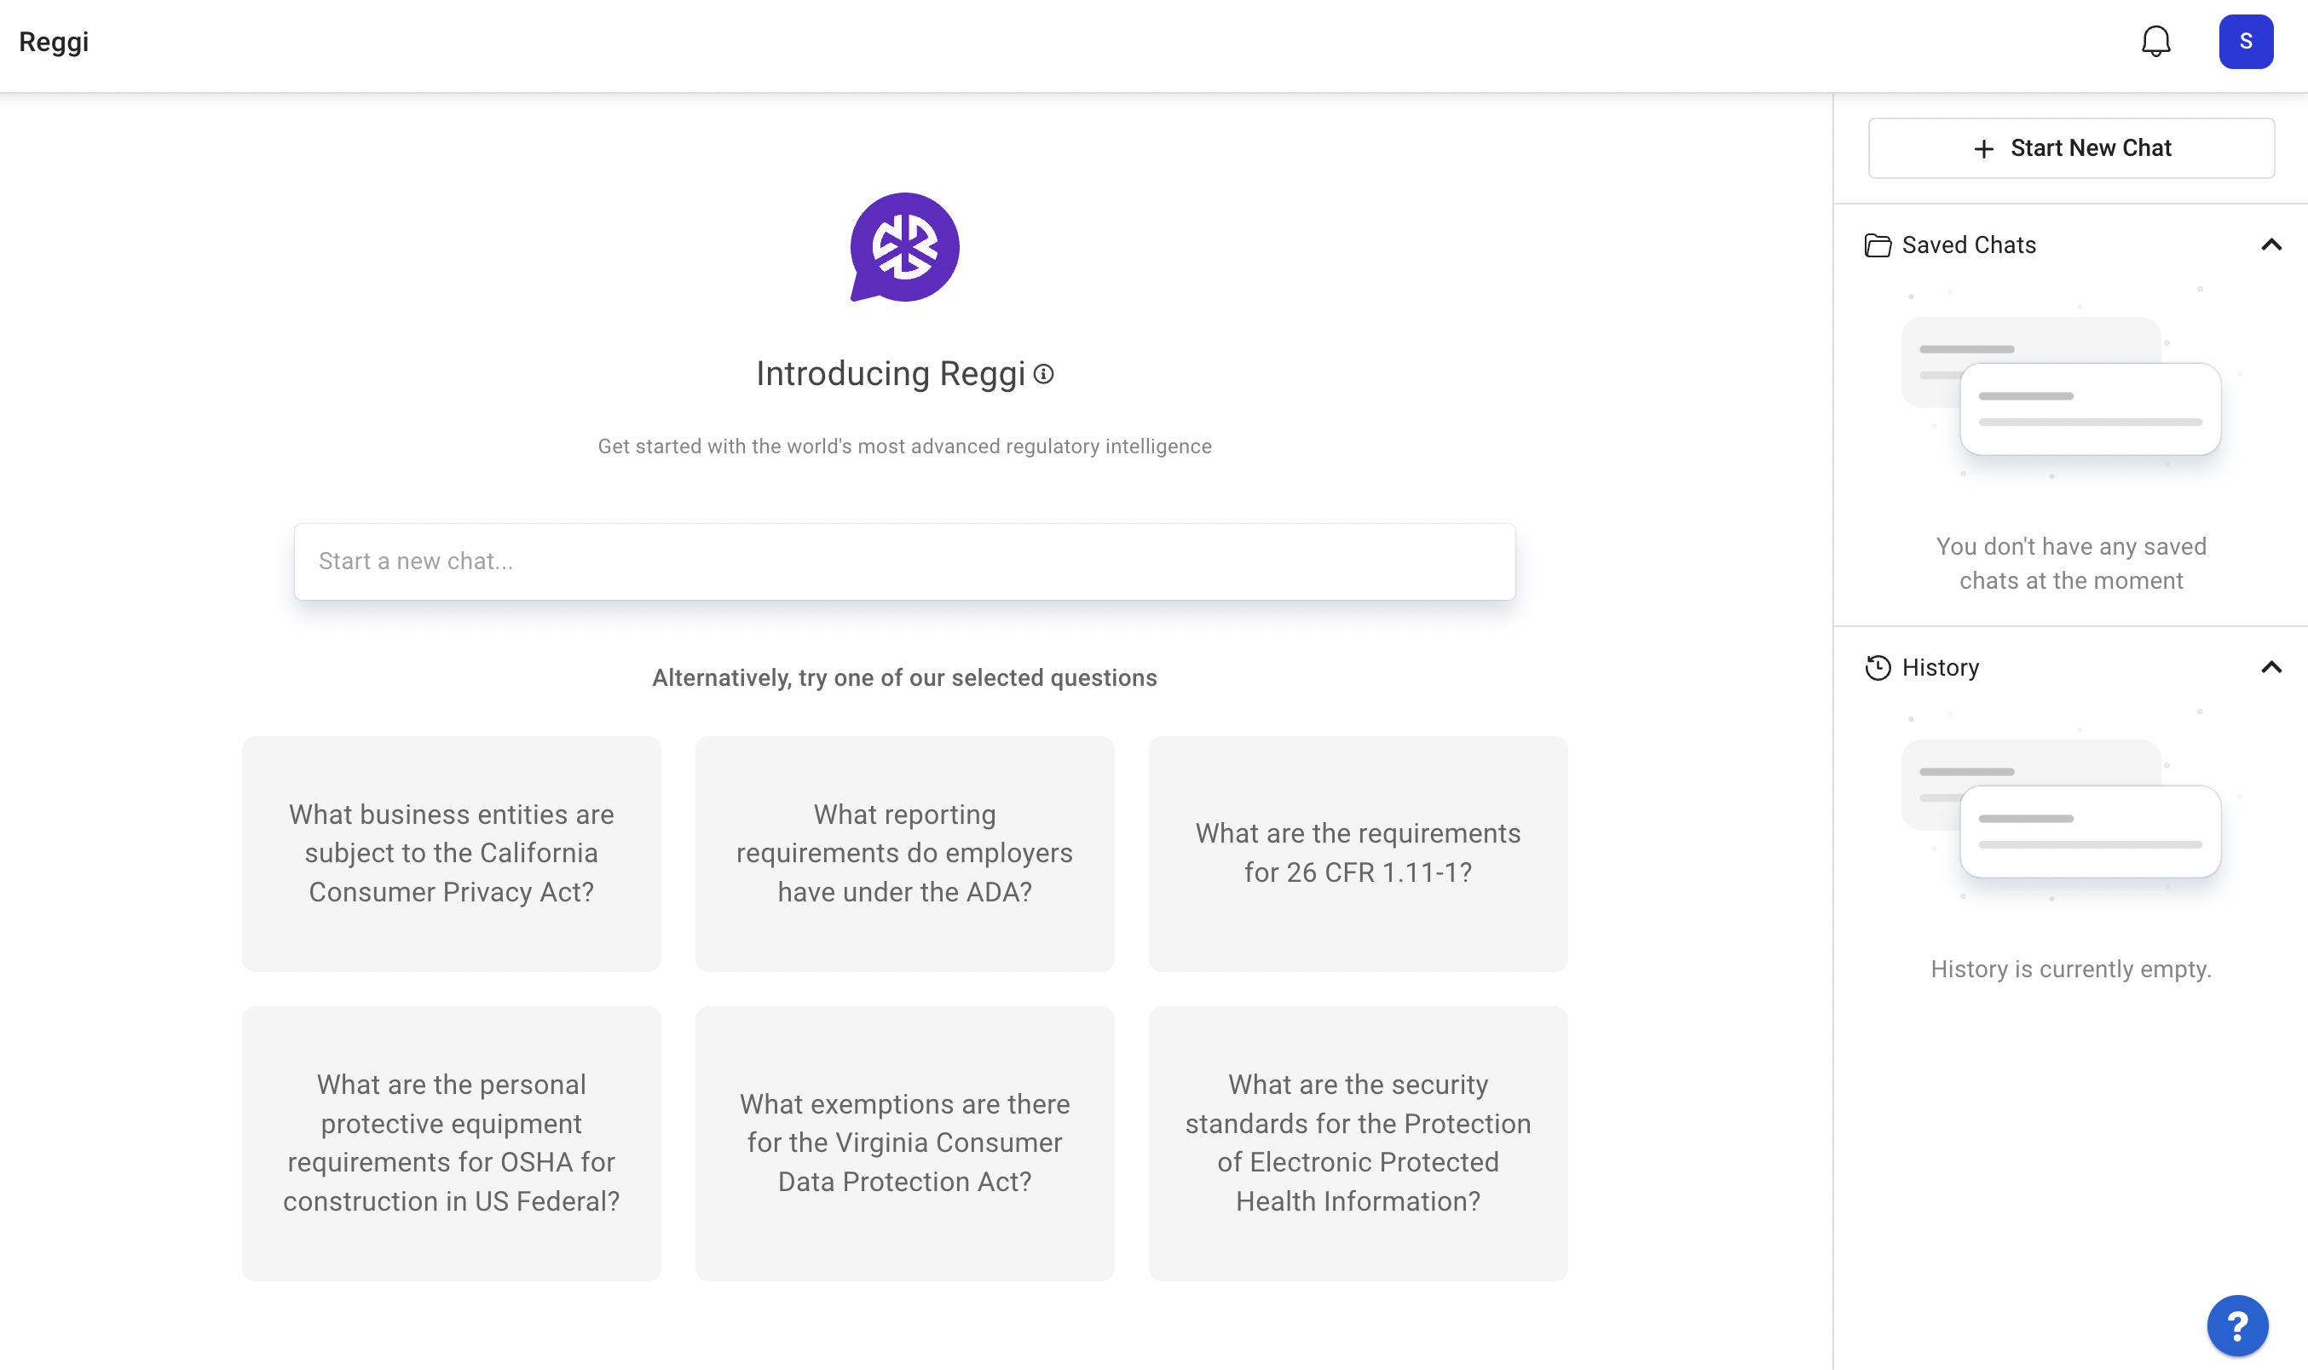Collapse the History section
Screen dimensions: 2308x1370
pyautogui.click(x=2271, y=667)
